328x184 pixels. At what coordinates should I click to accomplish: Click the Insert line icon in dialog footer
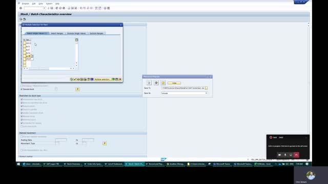pos(81,79)
